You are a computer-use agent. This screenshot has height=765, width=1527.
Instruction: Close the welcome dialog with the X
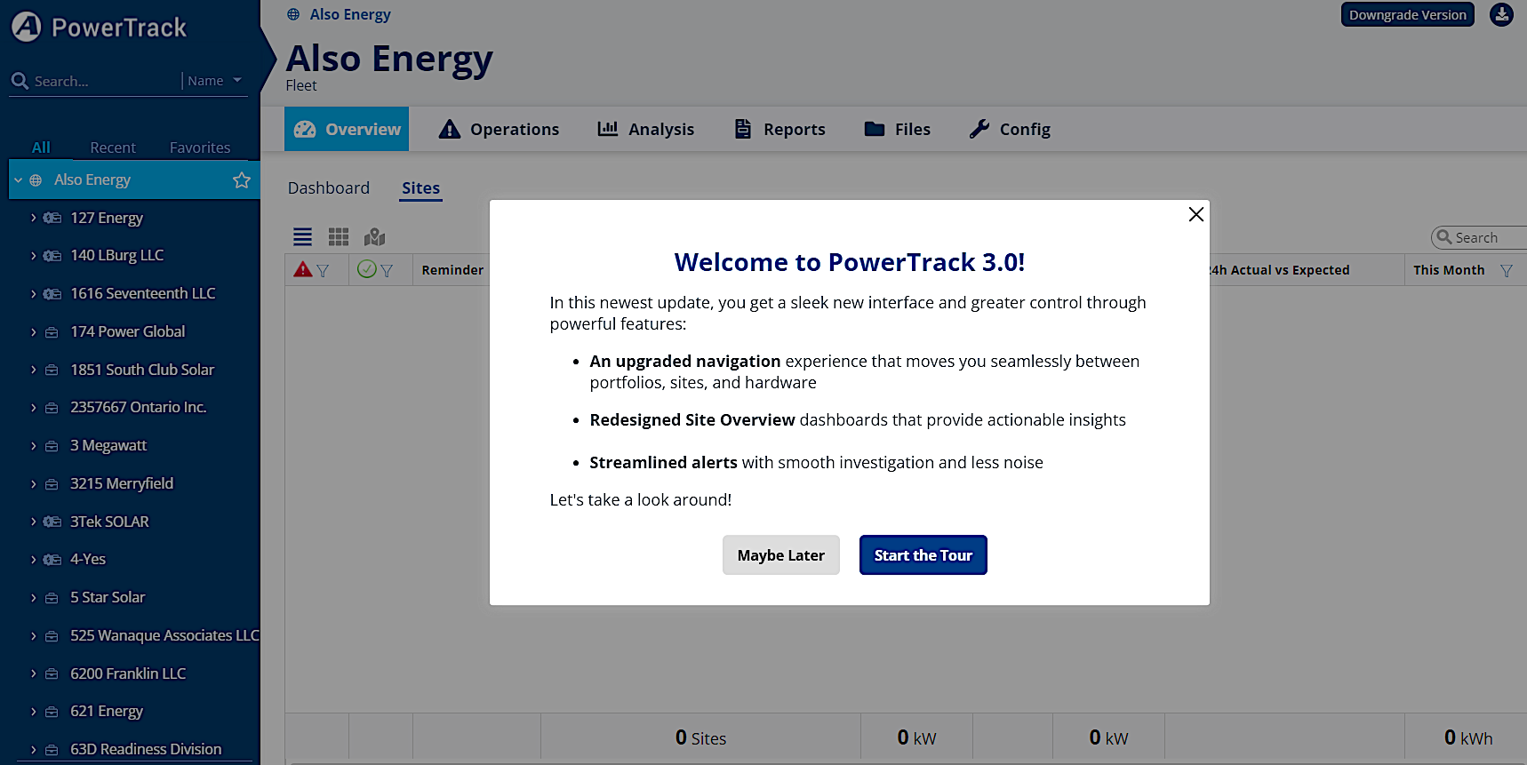[1196, 214]
